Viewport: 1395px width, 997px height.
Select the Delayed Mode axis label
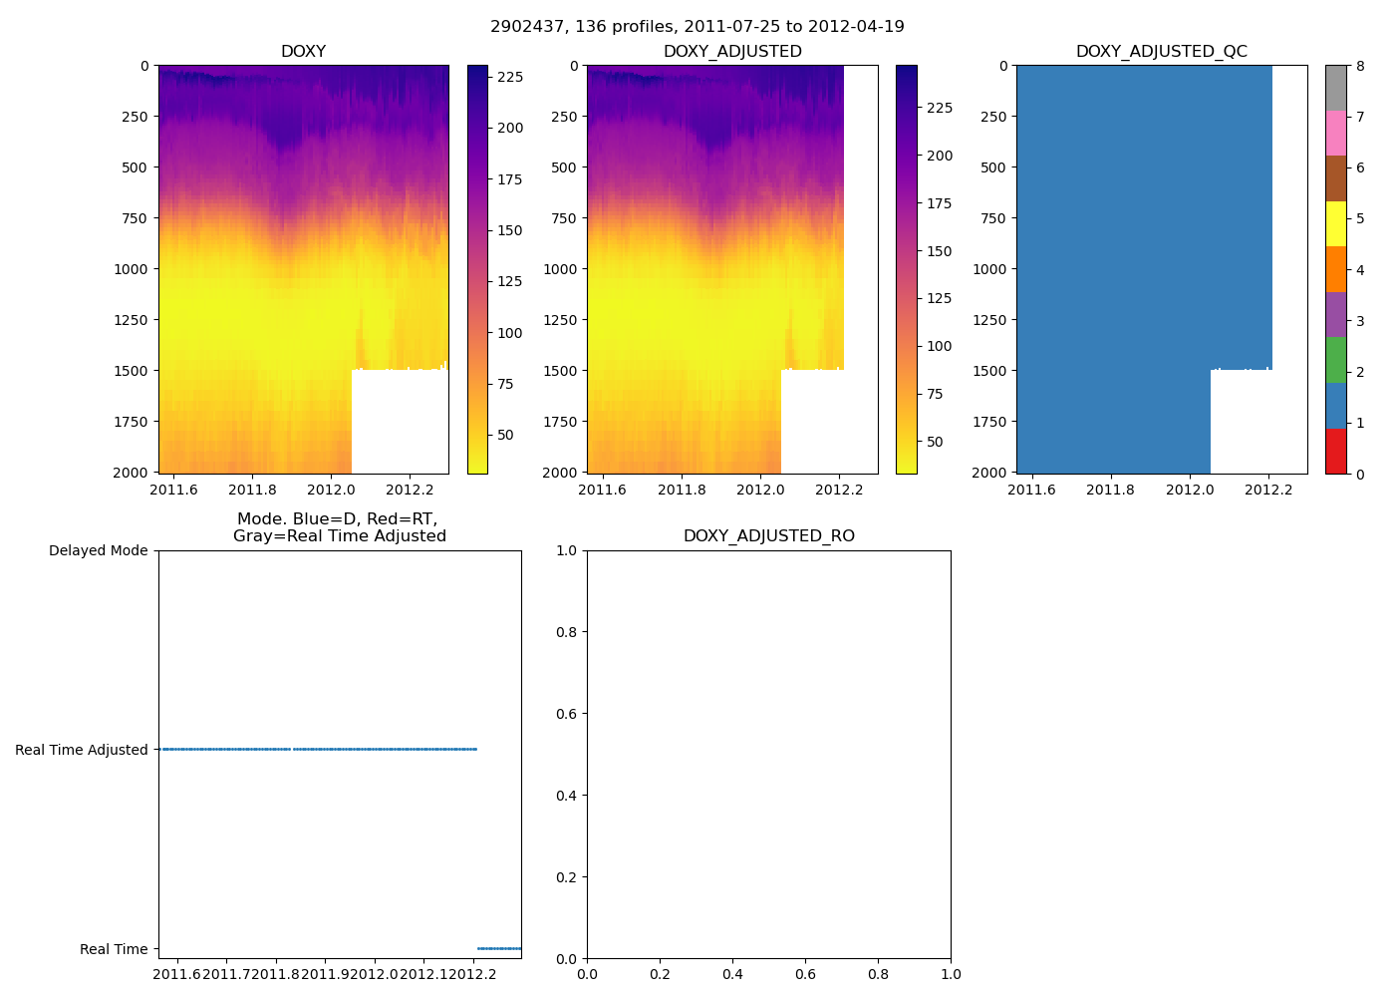(x=98, y=550)
